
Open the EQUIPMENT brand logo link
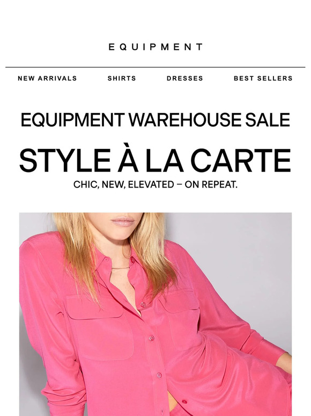point(155,47)
